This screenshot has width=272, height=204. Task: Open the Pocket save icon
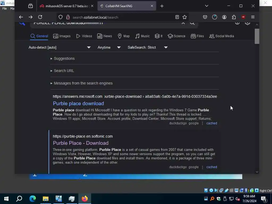pos(205,17)
